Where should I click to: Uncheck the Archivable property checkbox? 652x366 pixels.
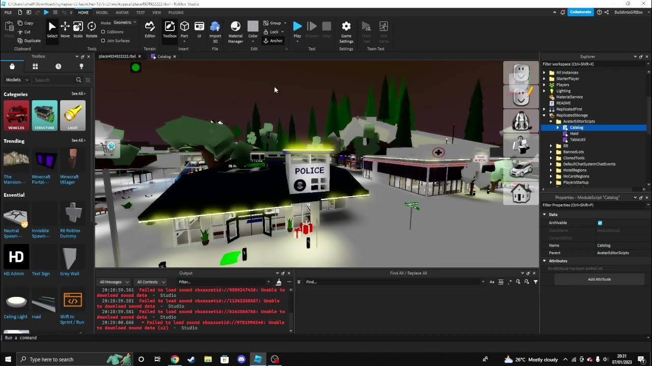click(x=600, y=223)
